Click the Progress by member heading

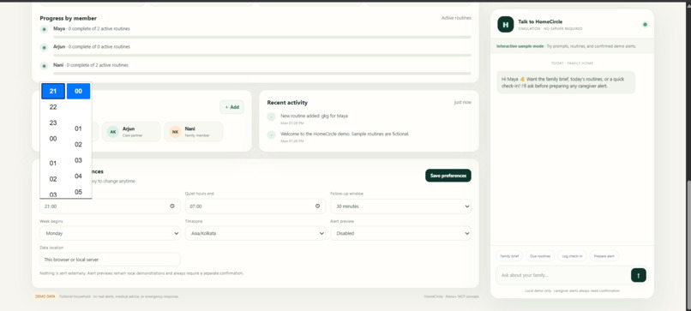(69, 18)
